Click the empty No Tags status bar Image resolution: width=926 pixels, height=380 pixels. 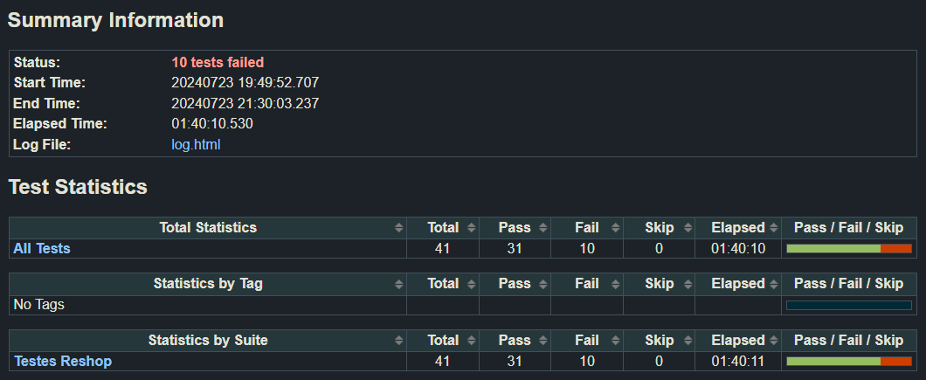click(x=848, y=305)
